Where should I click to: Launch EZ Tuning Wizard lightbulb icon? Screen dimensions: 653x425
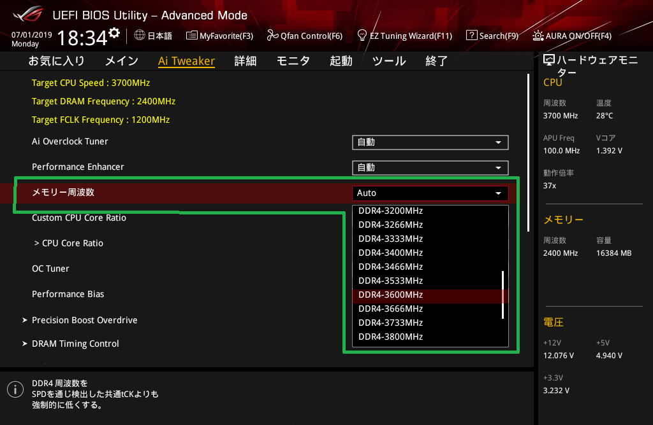point(362,35)
